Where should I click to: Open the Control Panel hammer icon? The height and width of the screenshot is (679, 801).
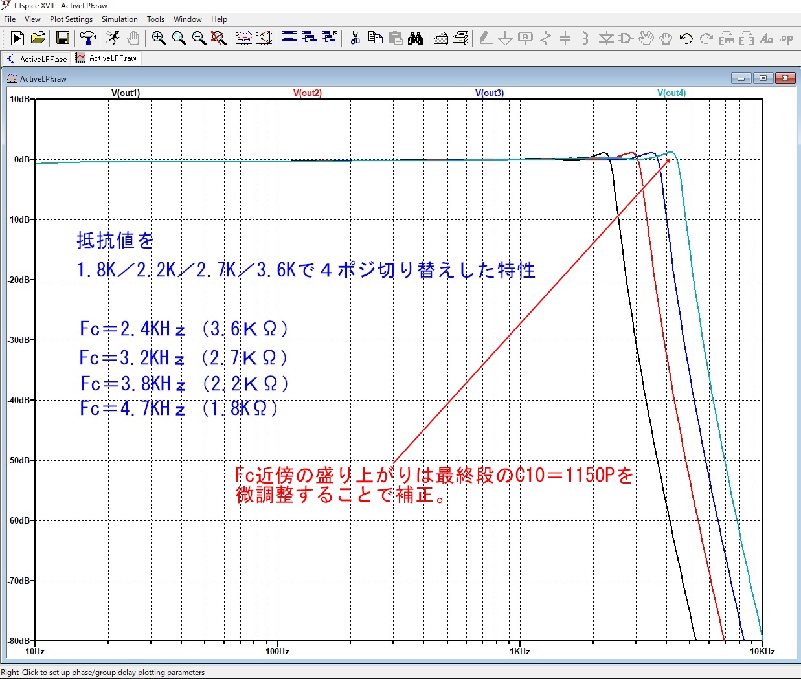pyautogui.click(x=88, y=38)
